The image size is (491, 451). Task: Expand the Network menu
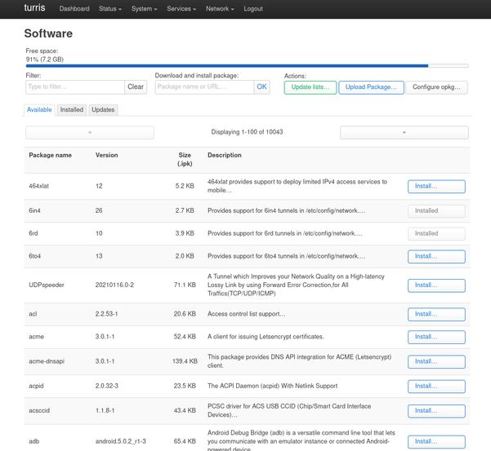point(220,9)
